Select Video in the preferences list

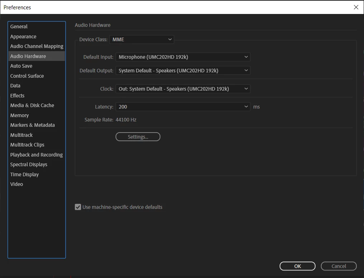click(x=37, y=184)
